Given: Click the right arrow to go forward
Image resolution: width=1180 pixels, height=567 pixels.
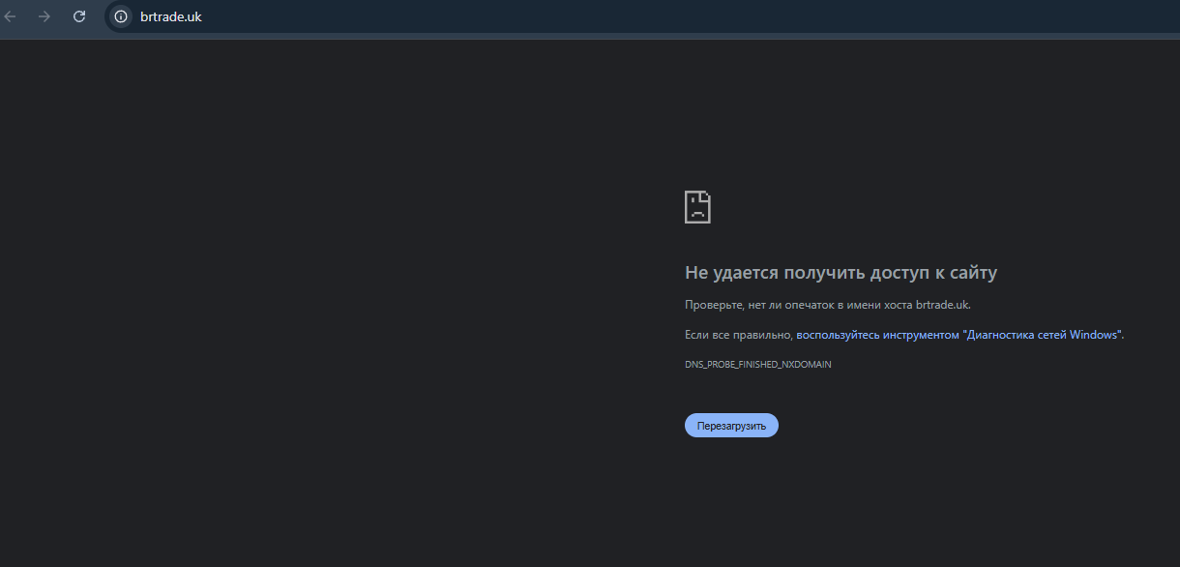Looking at the screenshot, I should (44, 16).
